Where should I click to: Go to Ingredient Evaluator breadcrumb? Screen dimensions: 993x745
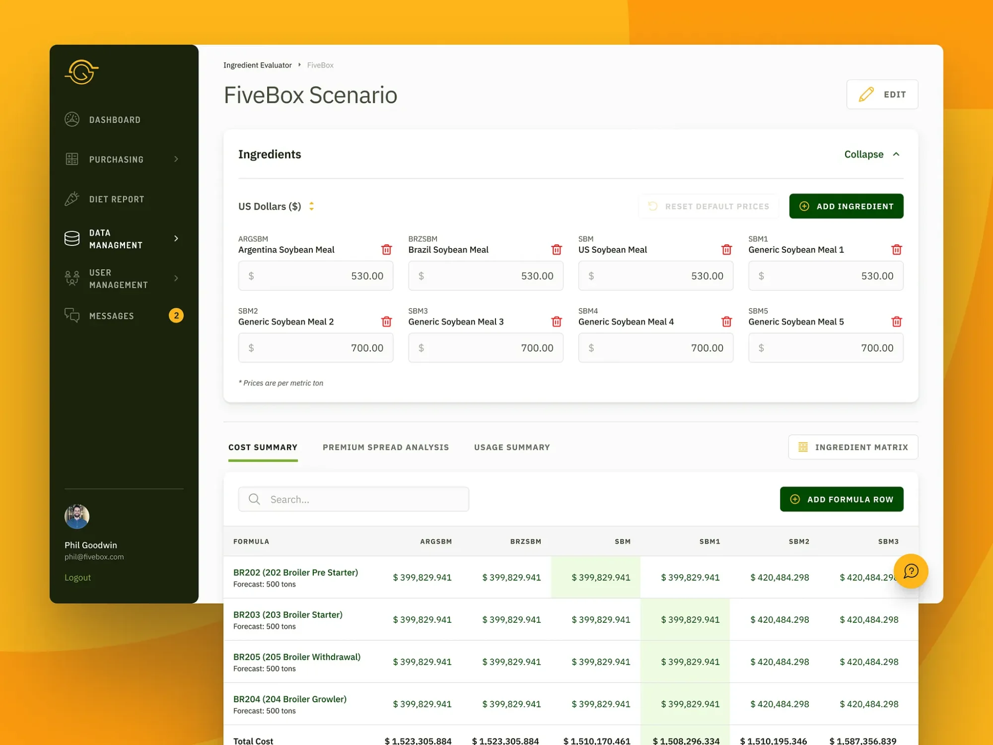click(258, 65)
